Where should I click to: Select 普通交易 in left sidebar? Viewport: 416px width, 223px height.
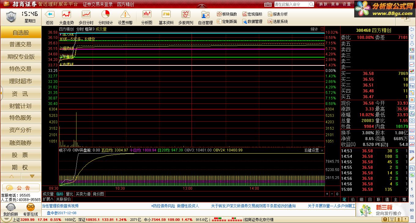coord(21,45)
